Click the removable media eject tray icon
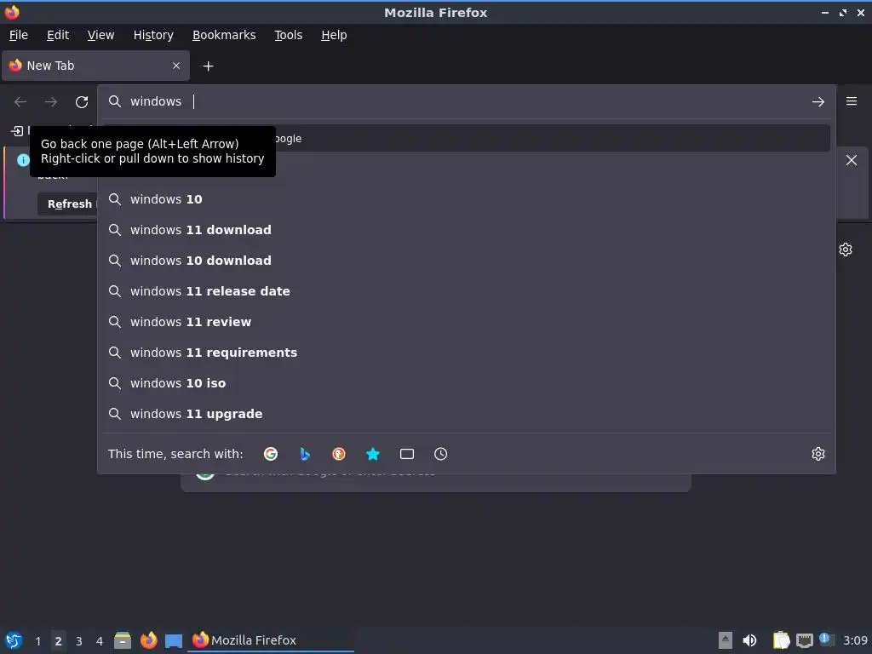 click(726, 640)
